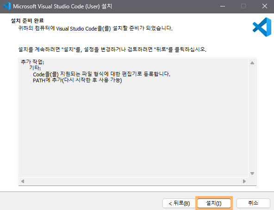This screenshot has width=274, height=210.
Task: Close the setup window
Action: [x=265, y=6]
